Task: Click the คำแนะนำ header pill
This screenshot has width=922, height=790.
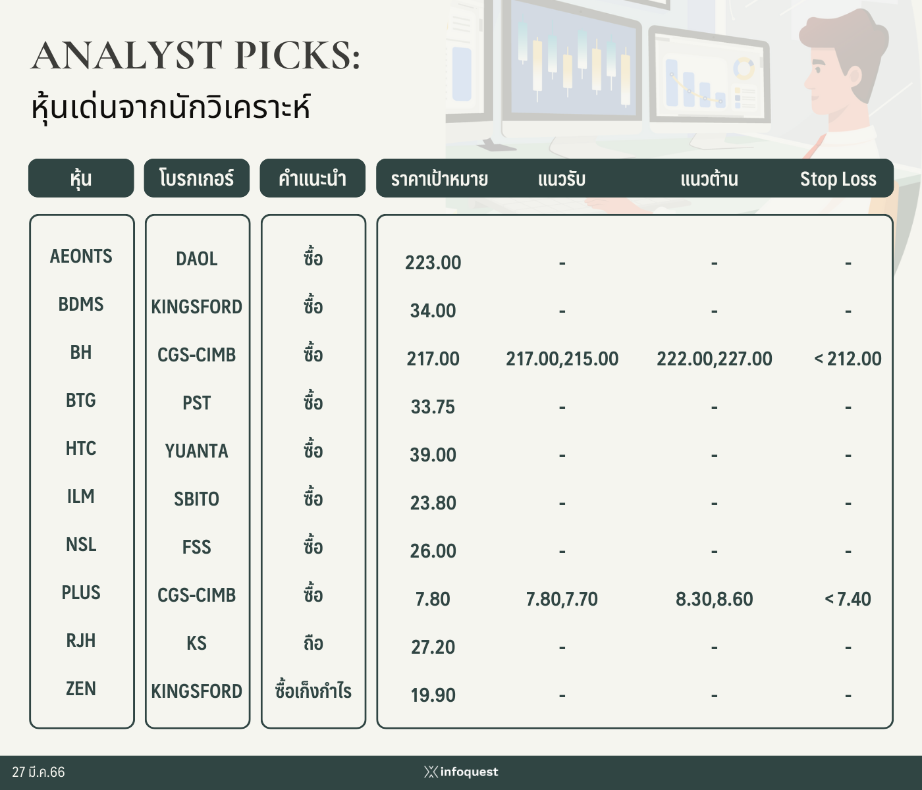Action: (313, 178)
